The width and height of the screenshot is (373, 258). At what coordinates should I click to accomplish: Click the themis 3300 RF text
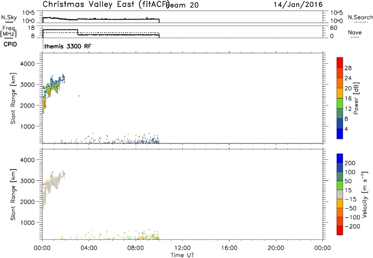click(68, 46)
